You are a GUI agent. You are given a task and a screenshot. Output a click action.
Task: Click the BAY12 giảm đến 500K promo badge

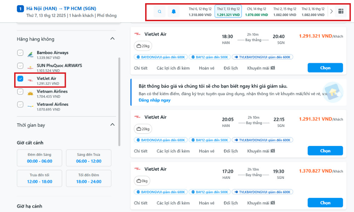[x=210, y=57]
